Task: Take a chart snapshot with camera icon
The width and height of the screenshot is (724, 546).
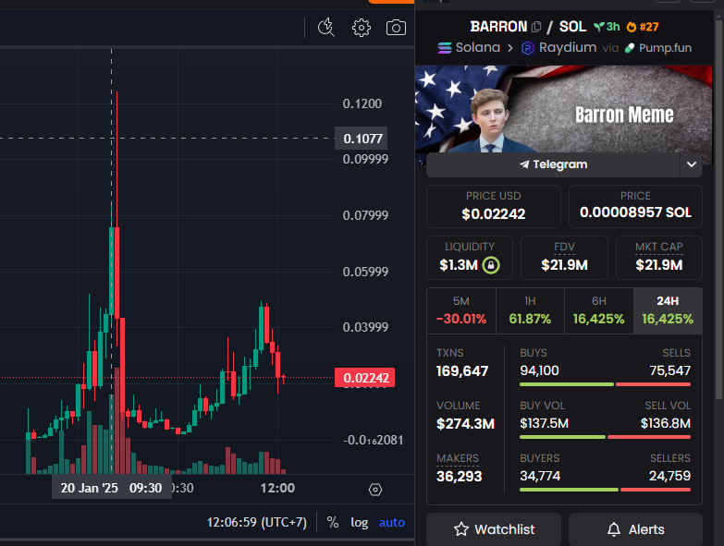Action: tap(396, 28)
